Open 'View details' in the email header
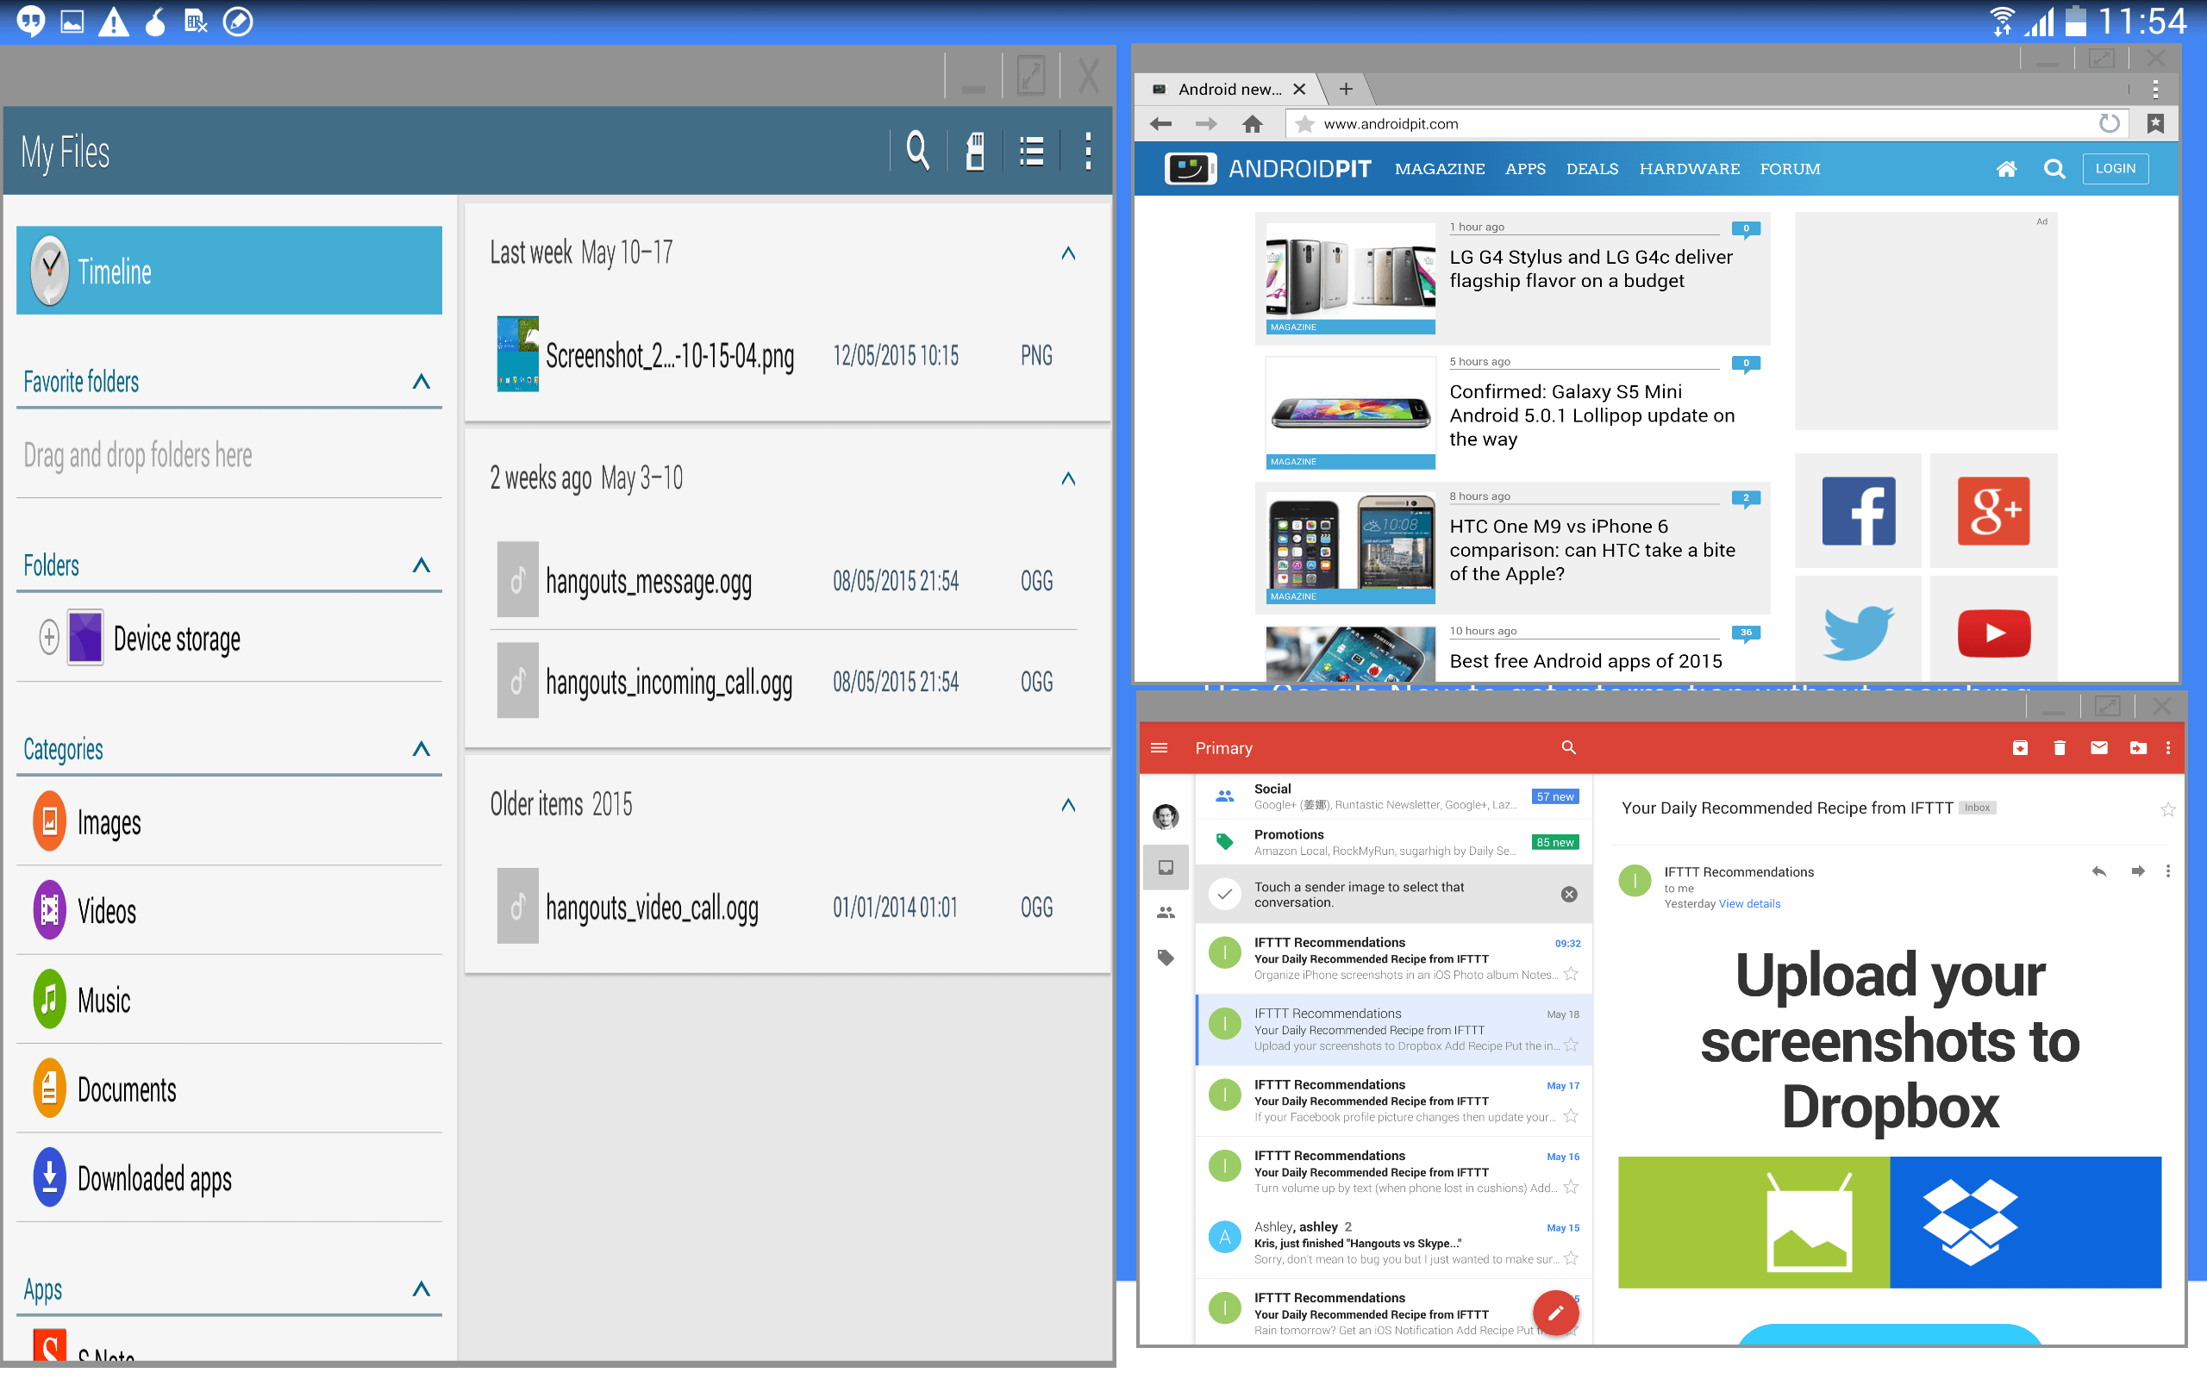The image size is (2207, 1379). click(x=1748, y=904)
